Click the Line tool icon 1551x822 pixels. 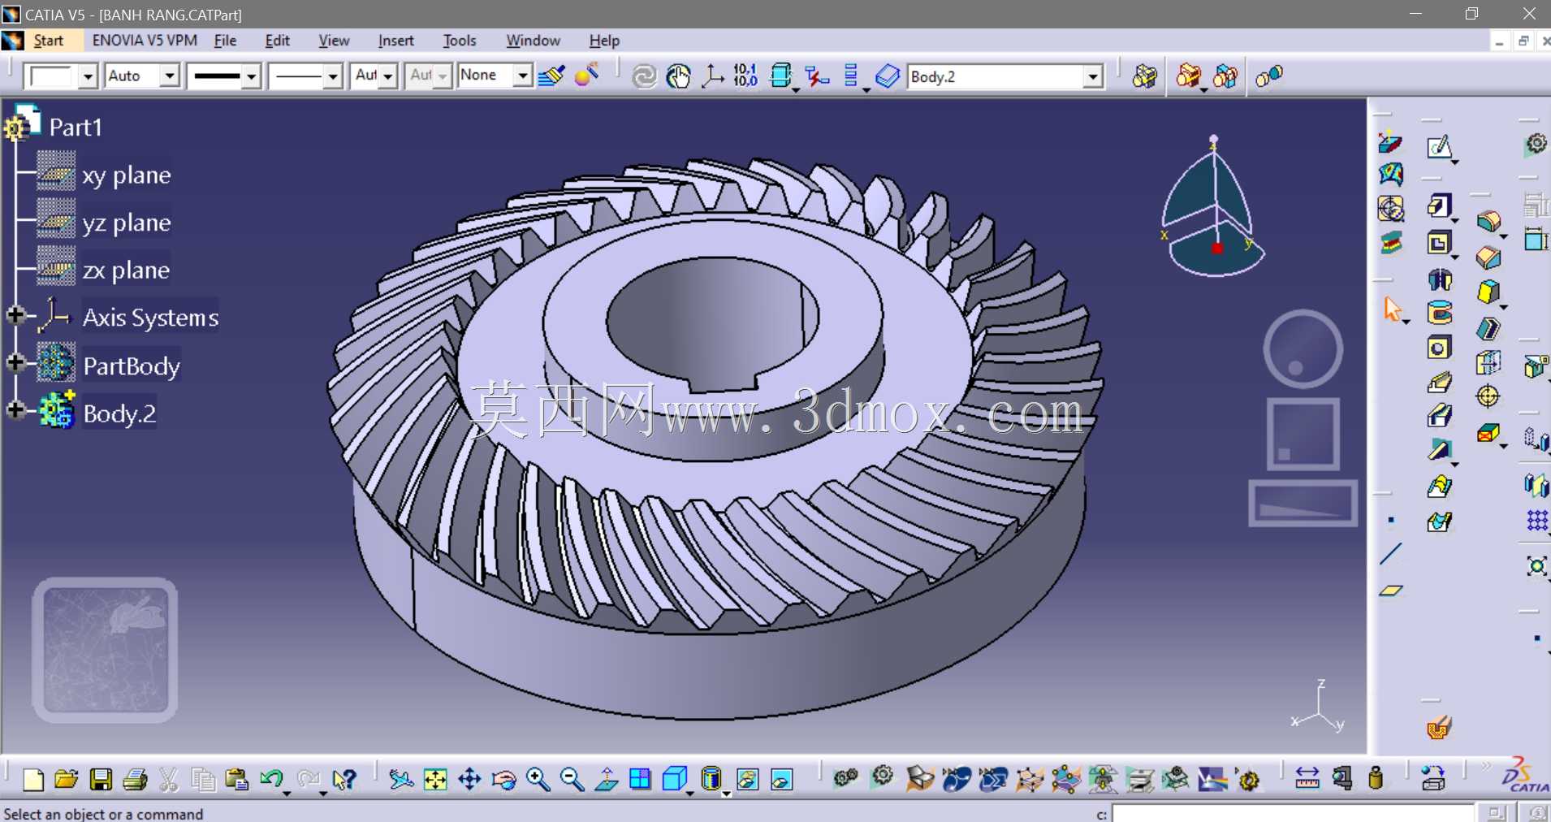(1390, 554)
